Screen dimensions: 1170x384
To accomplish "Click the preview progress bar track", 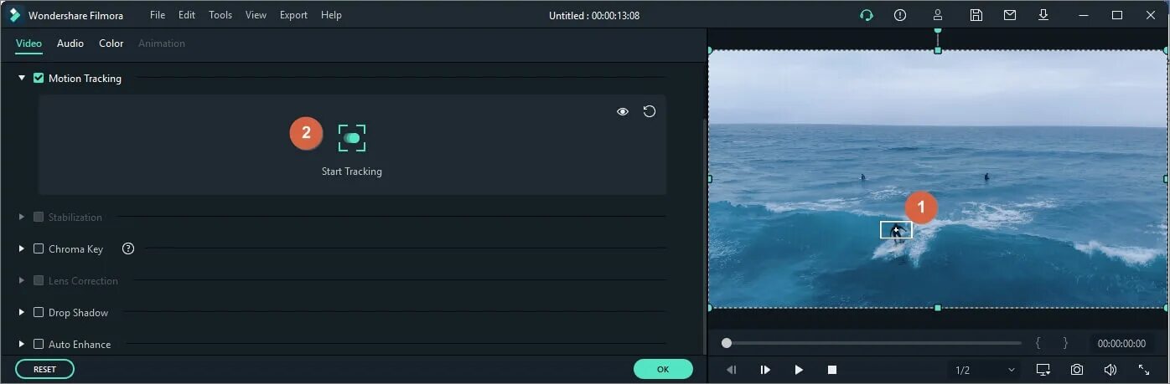I will pyautogui.click(x=872, y=343).
